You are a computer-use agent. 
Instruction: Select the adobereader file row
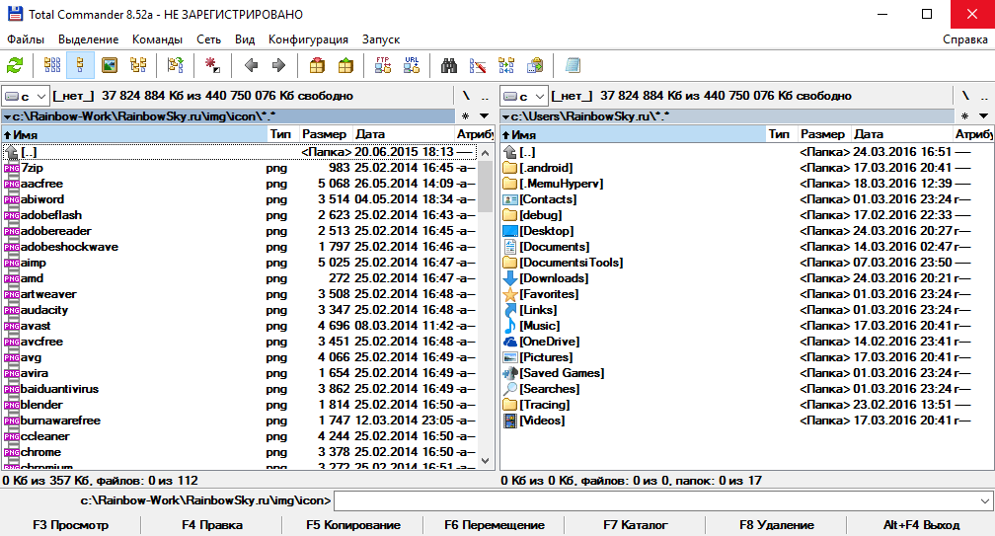tap(239, 231)
